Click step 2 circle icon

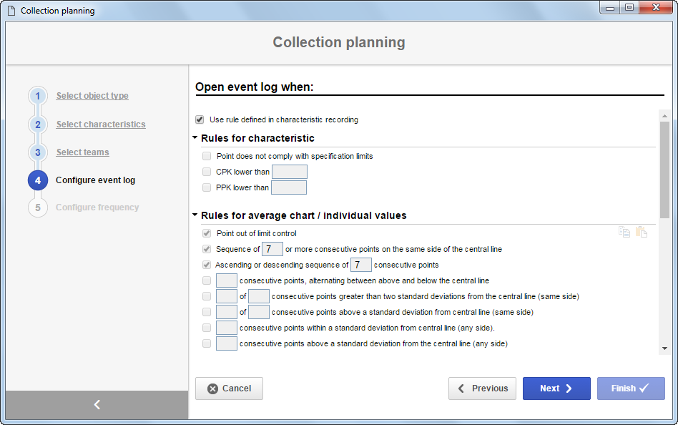tap(38, 124)
